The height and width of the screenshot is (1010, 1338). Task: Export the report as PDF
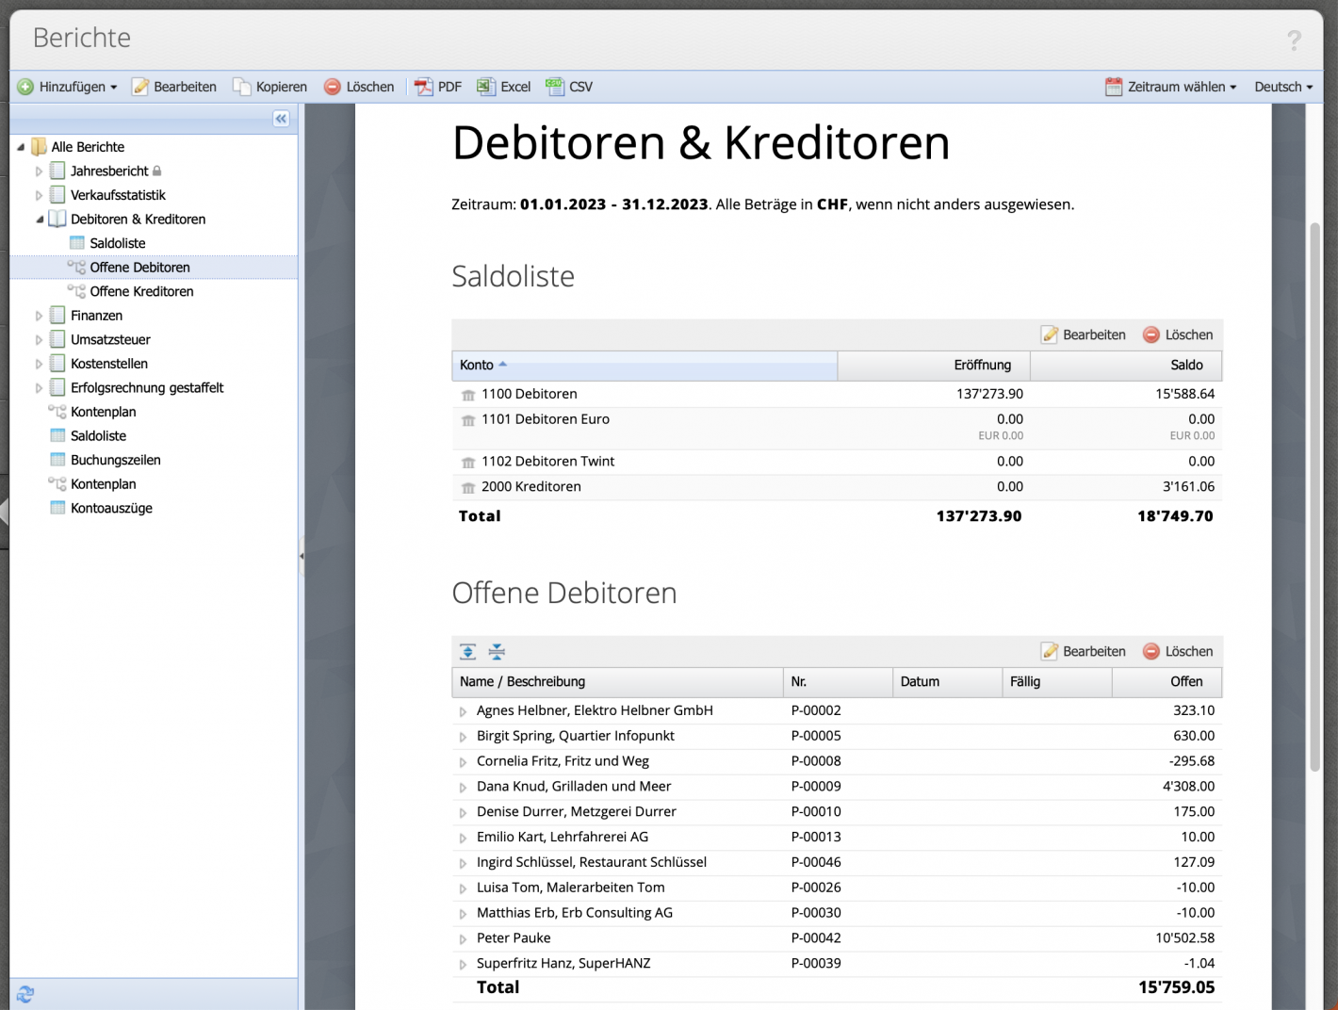[x=437, y=86]
